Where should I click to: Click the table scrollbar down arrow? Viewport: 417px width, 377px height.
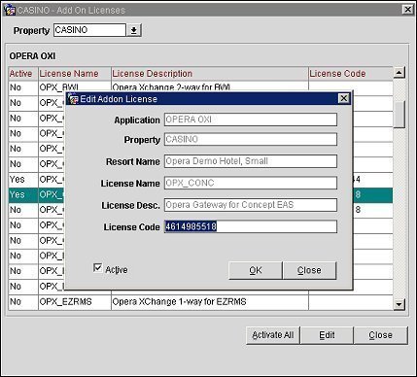coord(400,304)
